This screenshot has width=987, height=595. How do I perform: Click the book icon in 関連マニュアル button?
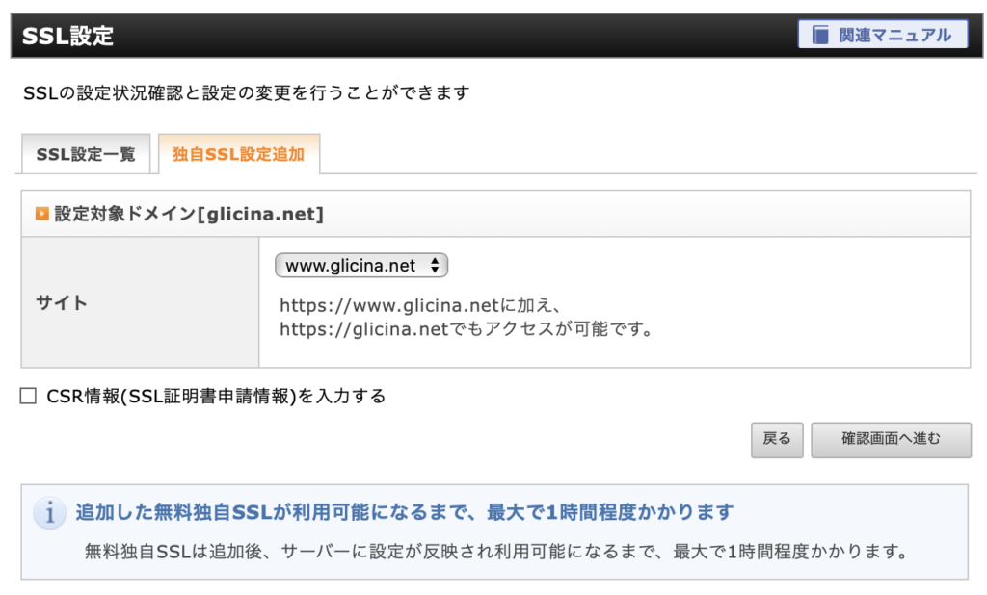(819, 35)
